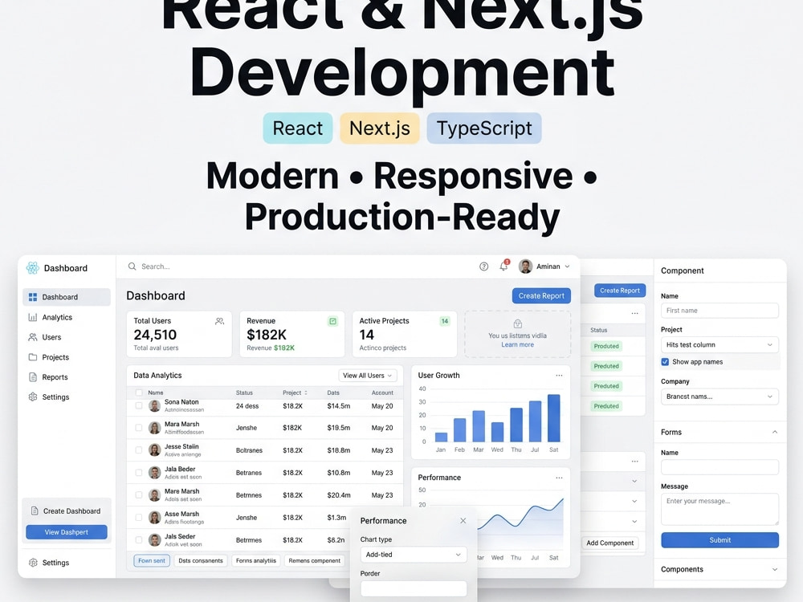Viewport: 803px width, 602px height.
Task: Click the Create Dashboard sidebar entry
Action: pyautogui.click(x=67, y=510)
